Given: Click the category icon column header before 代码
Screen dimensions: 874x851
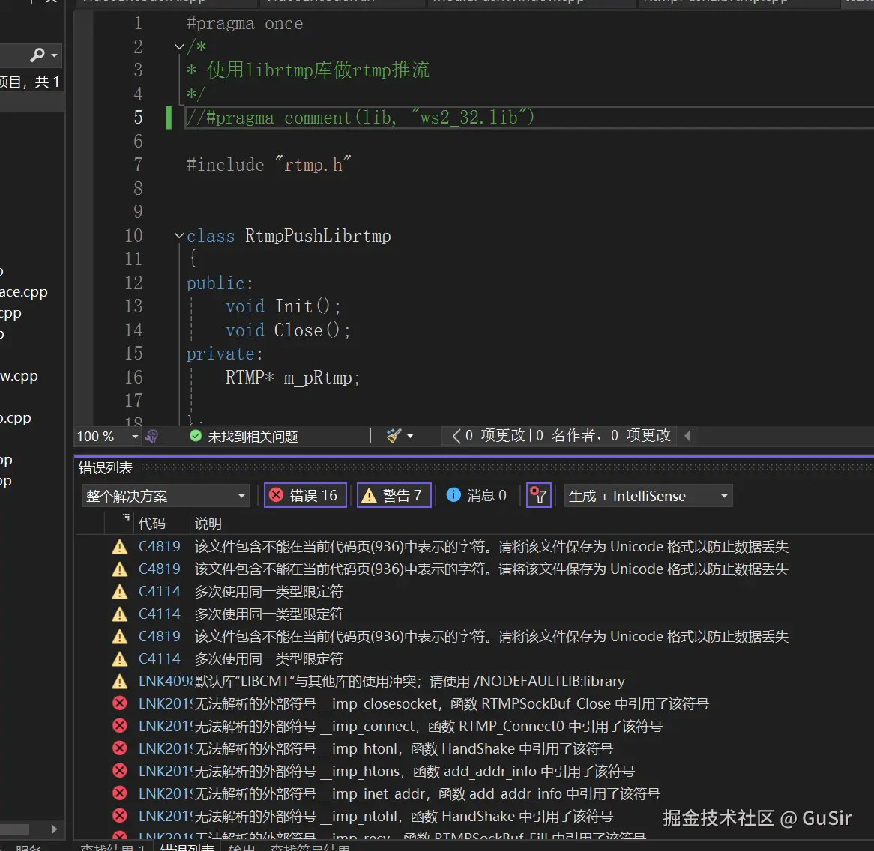Looking at the screenshot, I should pyautogui.click(x=118, y=524).
